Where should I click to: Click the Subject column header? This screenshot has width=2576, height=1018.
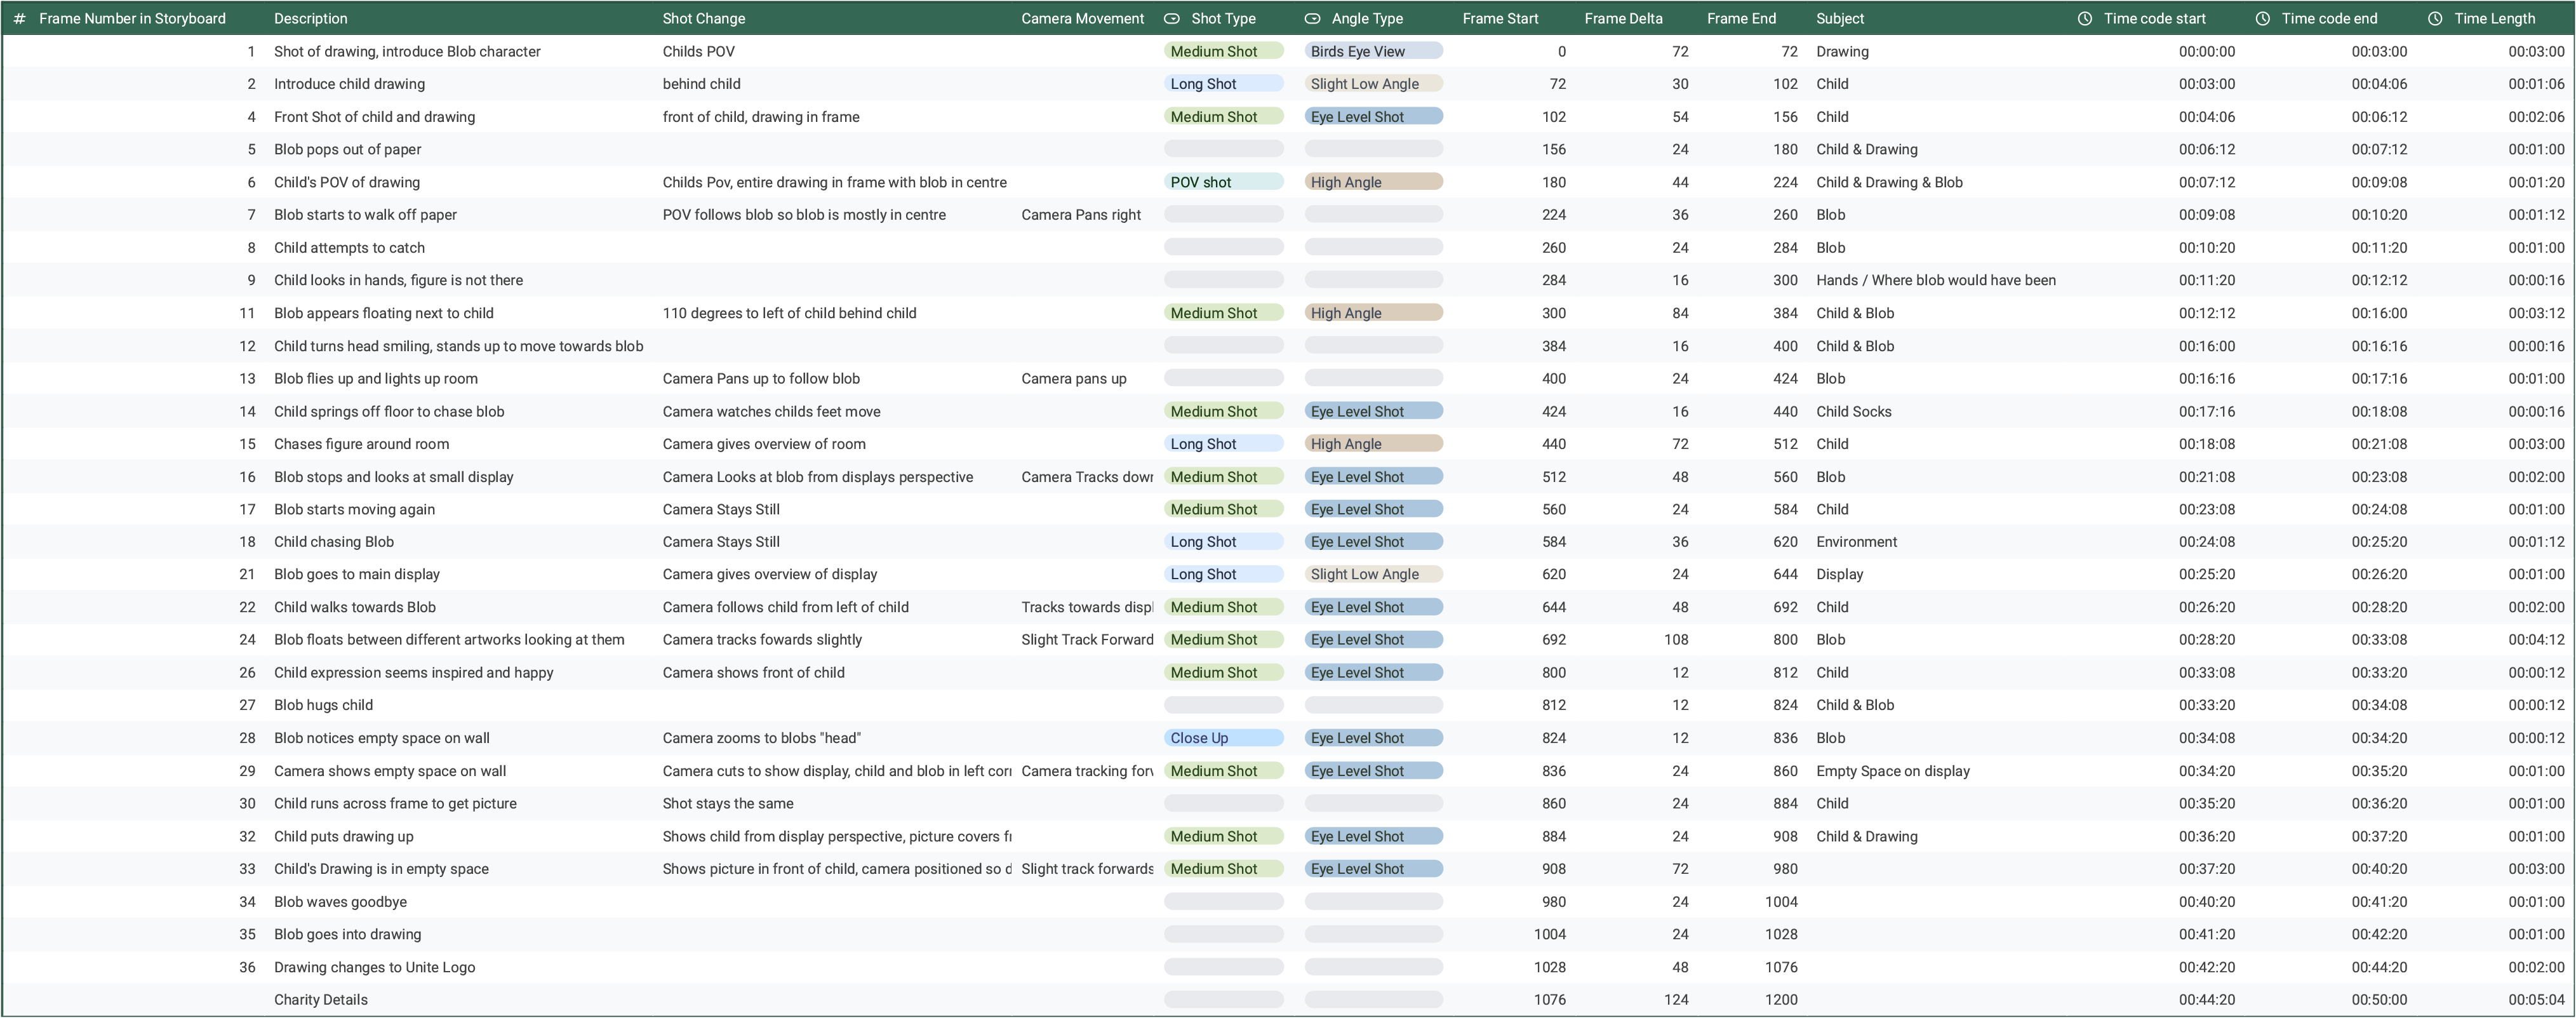[1840, 18]
